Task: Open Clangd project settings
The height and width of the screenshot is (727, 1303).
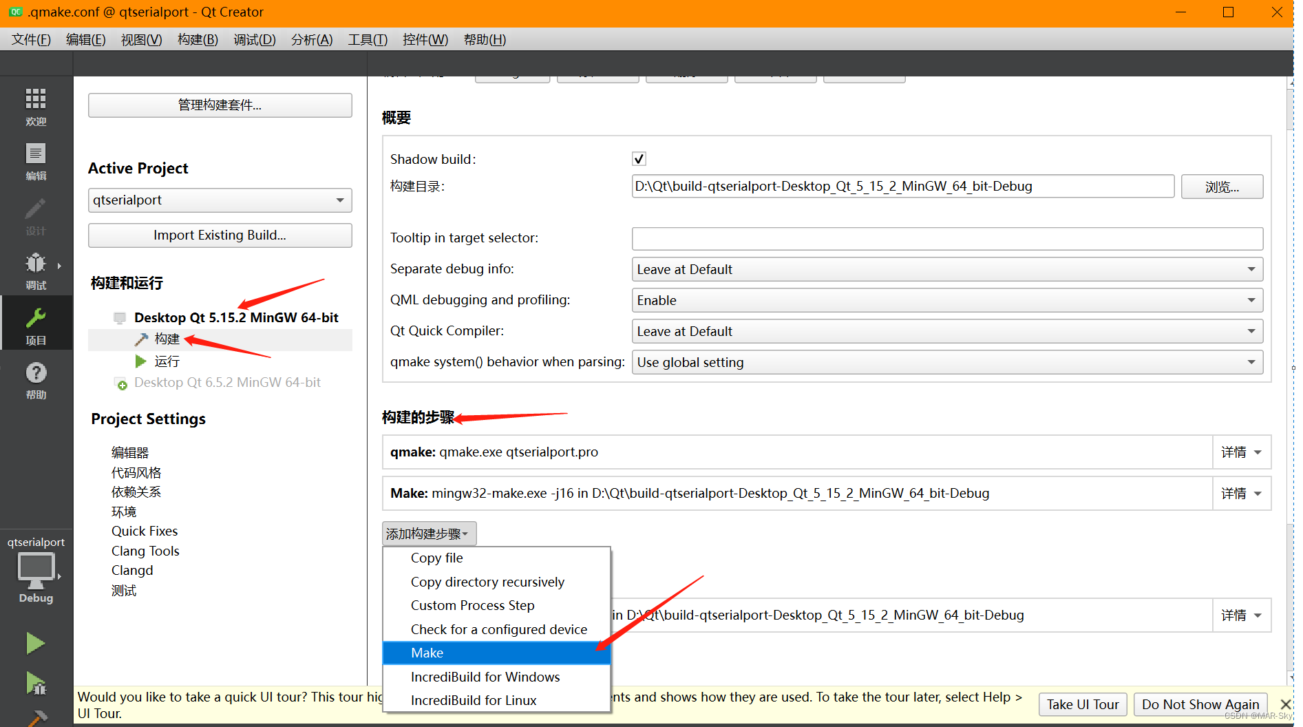Action: (132, 571)
